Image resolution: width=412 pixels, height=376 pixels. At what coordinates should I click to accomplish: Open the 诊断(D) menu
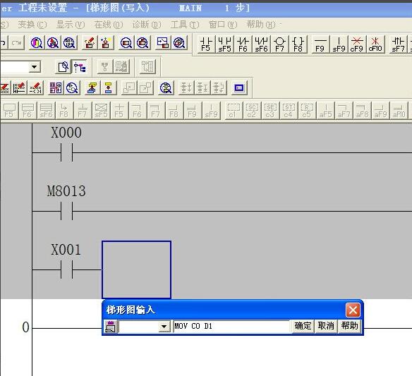click(147, 25)
